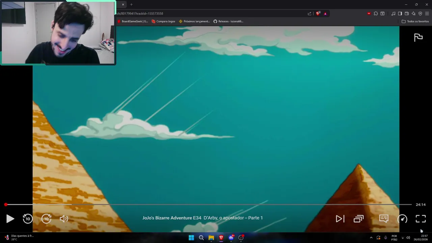Click the volume speaker icon
432x243 pixels.
tap(64, 219)
